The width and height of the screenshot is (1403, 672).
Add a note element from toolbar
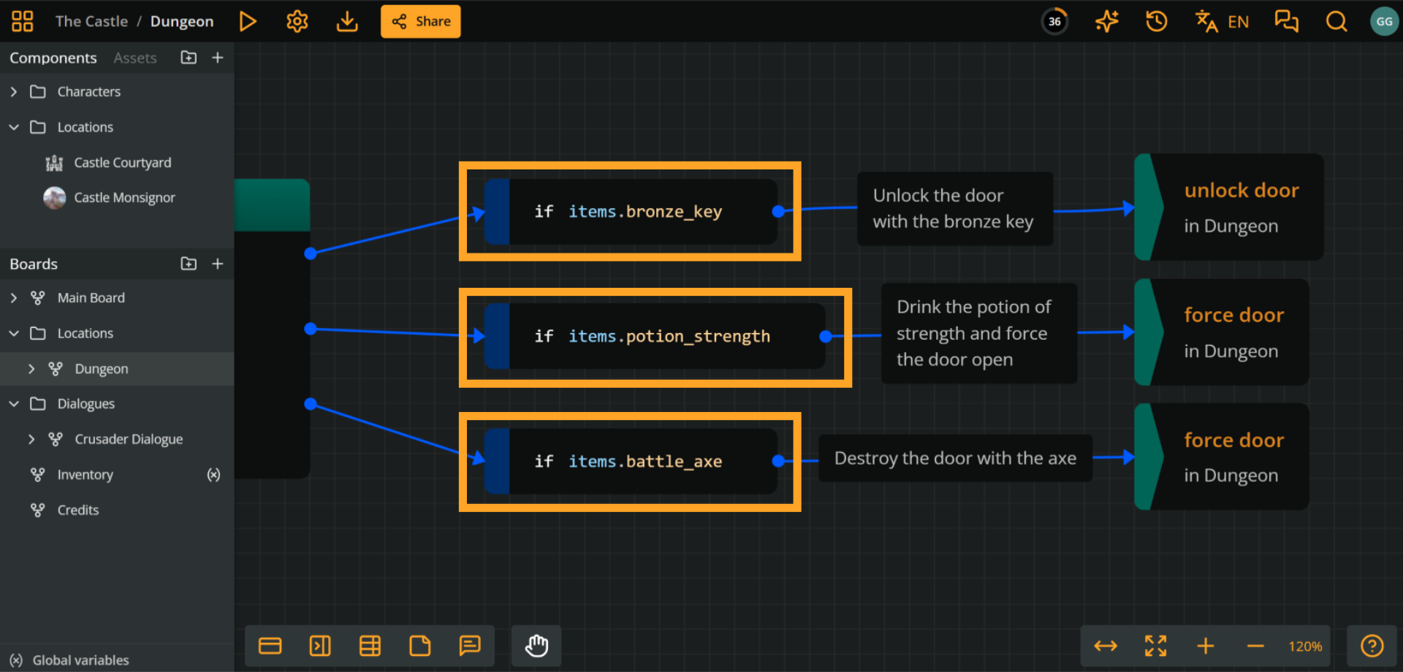tap(420, 646)
